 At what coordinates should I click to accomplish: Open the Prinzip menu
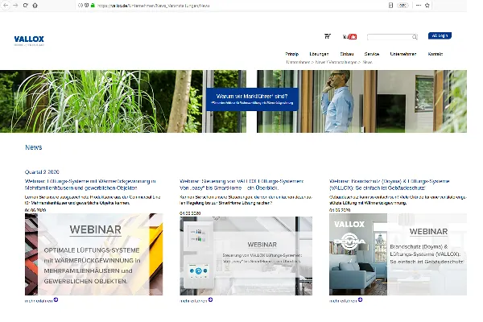pos(292,54)
